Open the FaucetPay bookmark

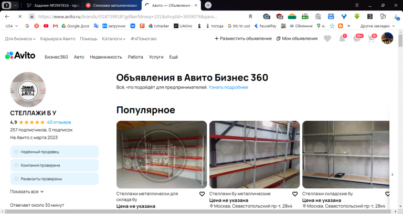pos(265,26)
